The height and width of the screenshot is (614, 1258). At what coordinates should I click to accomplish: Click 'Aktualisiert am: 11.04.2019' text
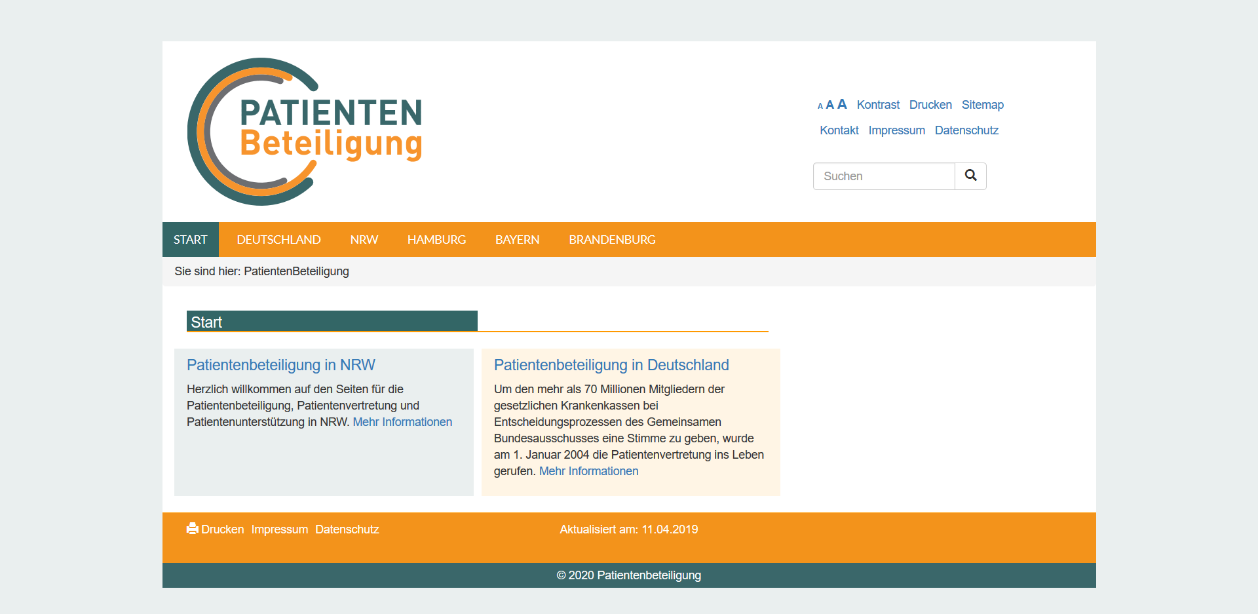[629, 529]
